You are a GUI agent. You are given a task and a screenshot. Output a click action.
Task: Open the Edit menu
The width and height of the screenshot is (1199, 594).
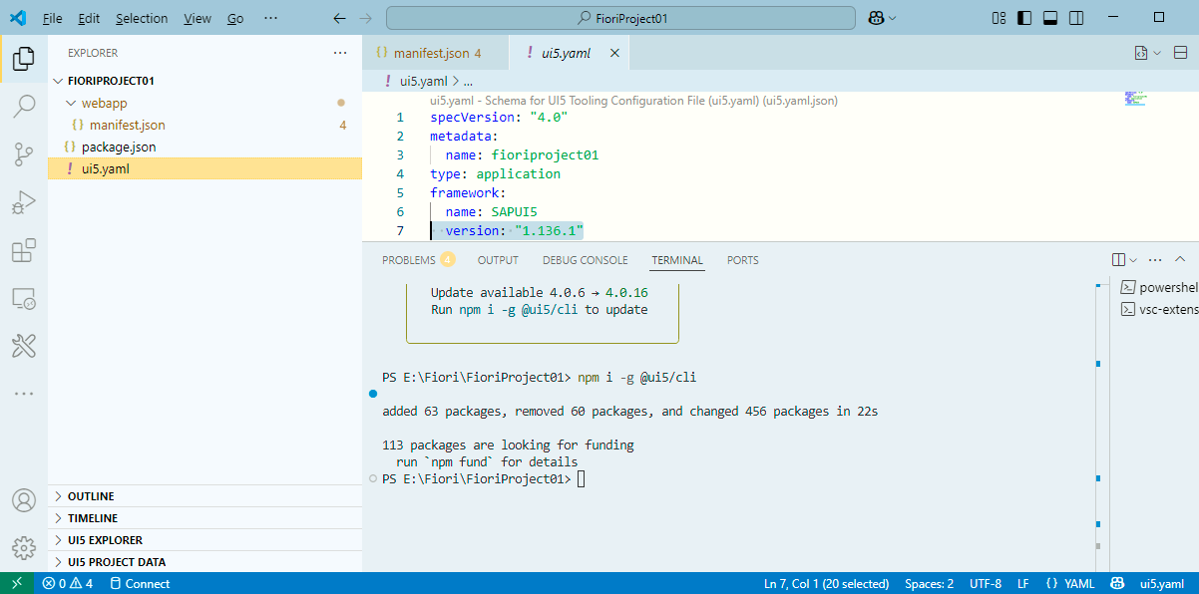tap(89, 18)
